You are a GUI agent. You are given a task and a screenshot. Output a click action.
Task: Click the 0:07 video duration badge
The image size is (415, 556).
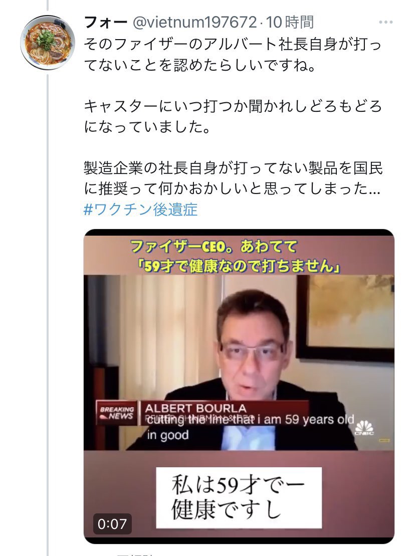coord(112,524)
